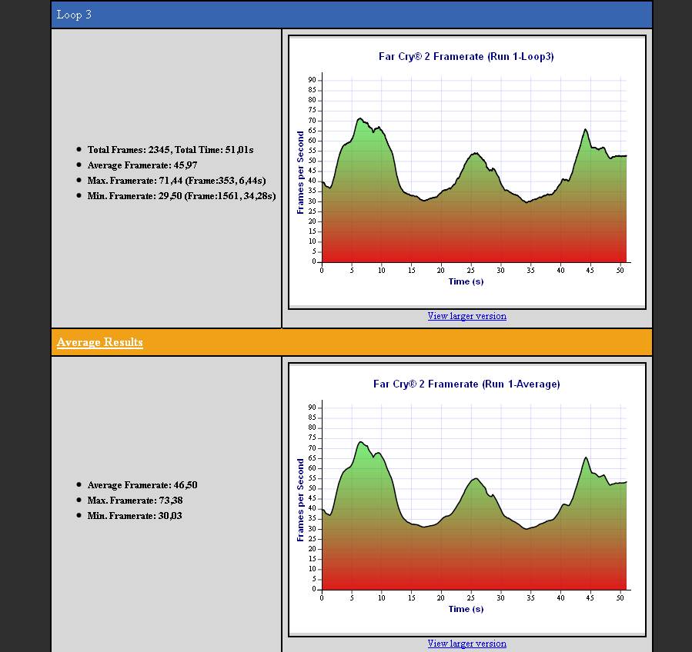Select 'Total Frames: 2345, Total Time: 51,01s' line

pos(170,150)
